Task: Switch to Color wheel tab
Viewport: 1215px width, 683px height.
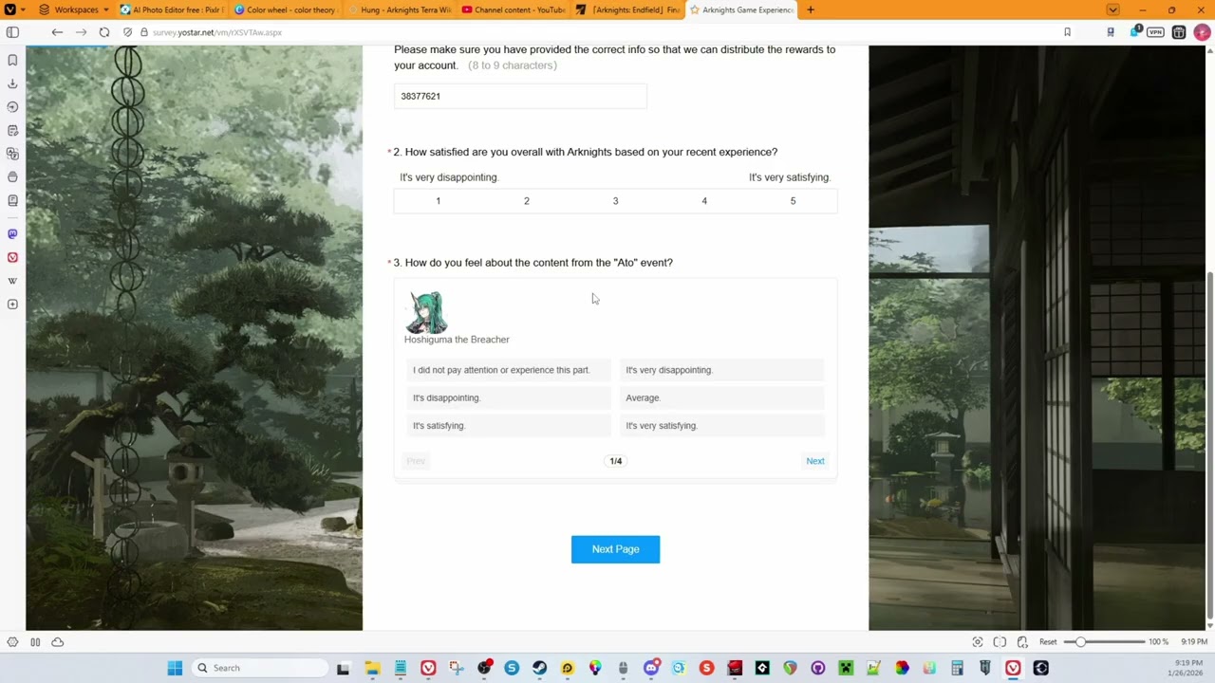Action: click(286, 9)
